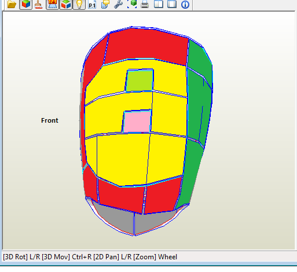Screen dimensions: 297x272
Task: Select the single-pane window layout icon
Action: 172,4
